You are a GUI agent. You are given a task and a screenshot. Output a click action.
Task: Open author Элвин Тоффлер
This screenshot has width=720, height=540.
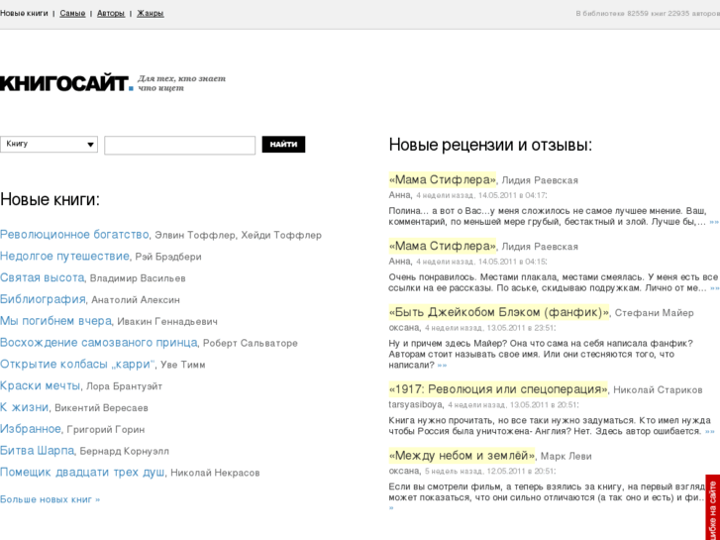pyautogui.click(x=195, y=235)
